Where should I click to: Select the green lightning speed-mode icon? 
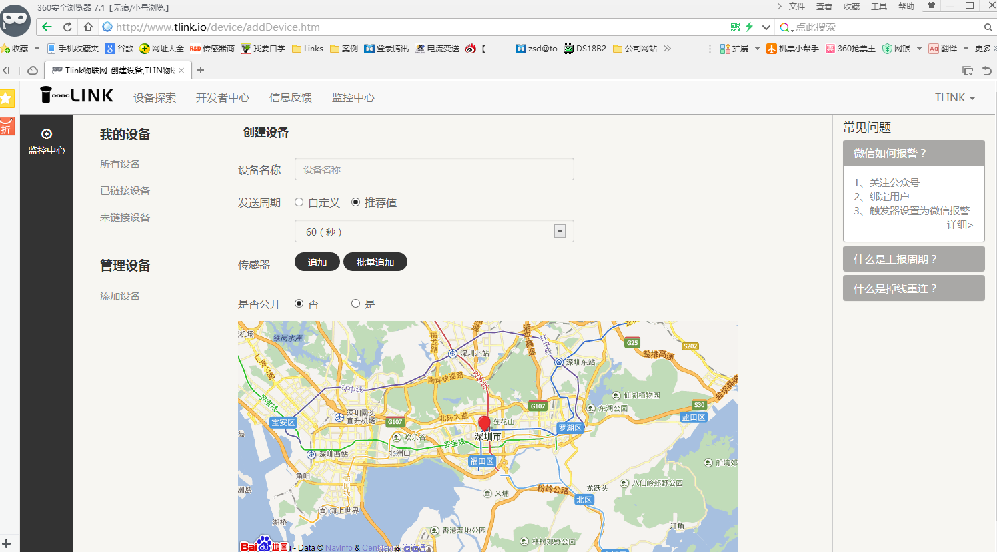coord(749,27)
